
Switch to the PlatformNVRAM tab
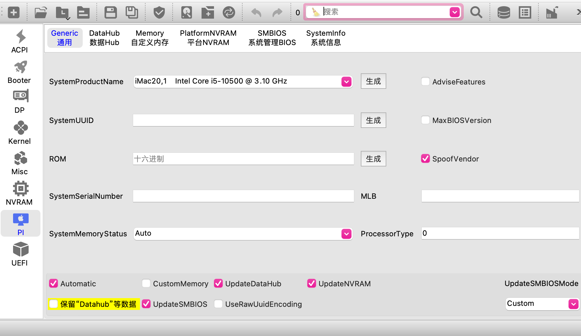(x=208, y=38)
